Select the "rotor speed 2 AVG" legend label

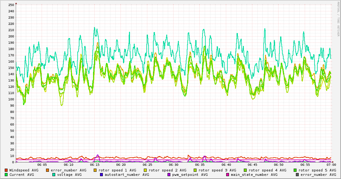tap(168, 170)
